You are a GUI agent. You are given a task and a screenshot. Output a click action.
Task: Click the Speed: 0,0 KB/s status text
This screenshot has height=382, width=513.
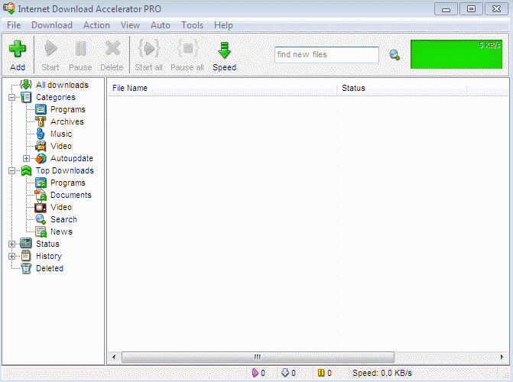coord(382,373)
